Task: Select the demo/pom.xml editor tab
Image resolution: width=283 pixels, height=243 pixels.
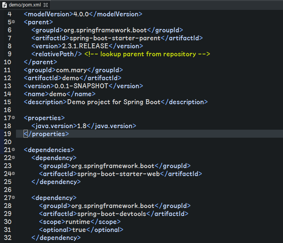Action: click(x=25, y=5)
